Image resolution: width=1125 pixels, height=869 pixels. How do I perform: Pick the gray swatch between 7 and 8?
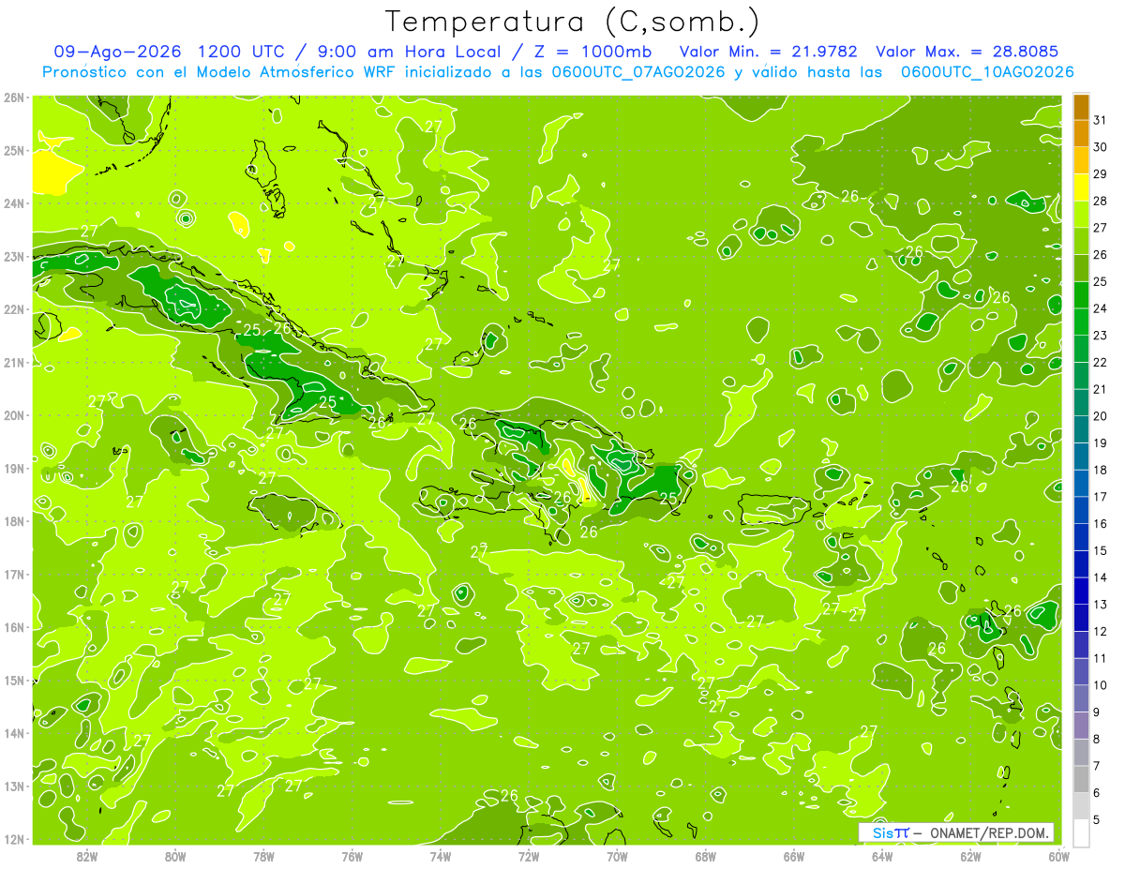[1081, 752]
